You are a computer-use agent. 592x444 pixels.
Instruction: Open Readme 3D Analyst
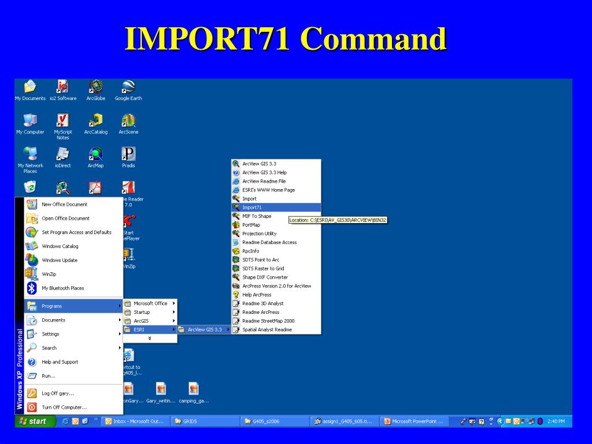click(276, 303)
